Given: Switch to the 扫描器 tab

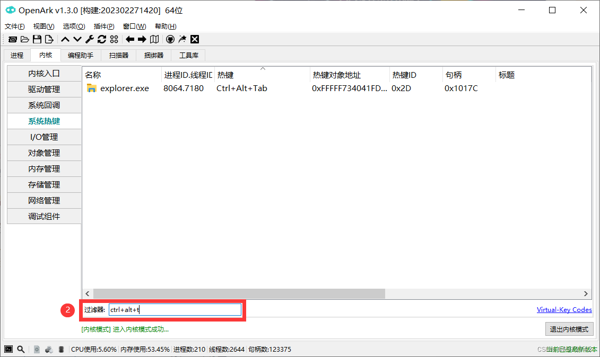Looking at the screenshot, I should pyautogui.click(x=118, y=55).
